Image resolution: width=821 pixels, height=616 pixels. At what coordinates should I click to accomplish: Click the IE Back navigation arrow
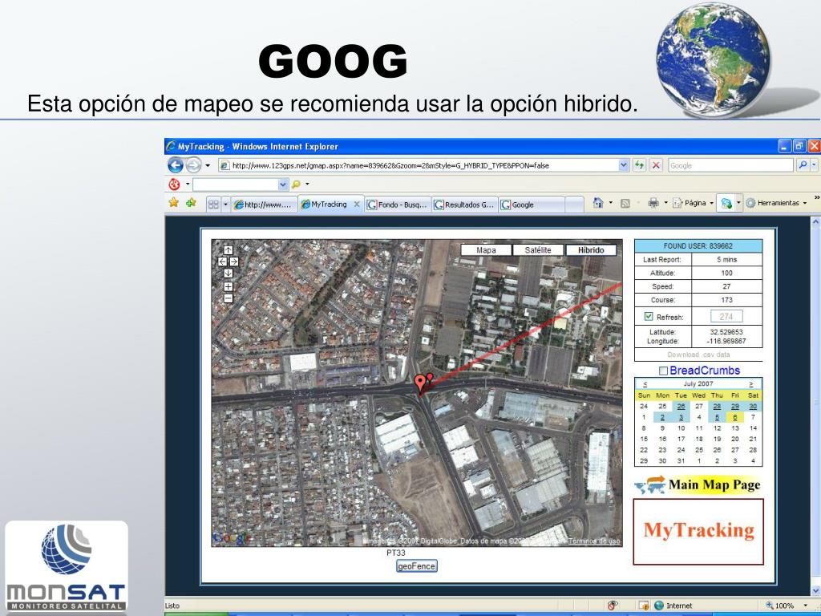point(176,165)
